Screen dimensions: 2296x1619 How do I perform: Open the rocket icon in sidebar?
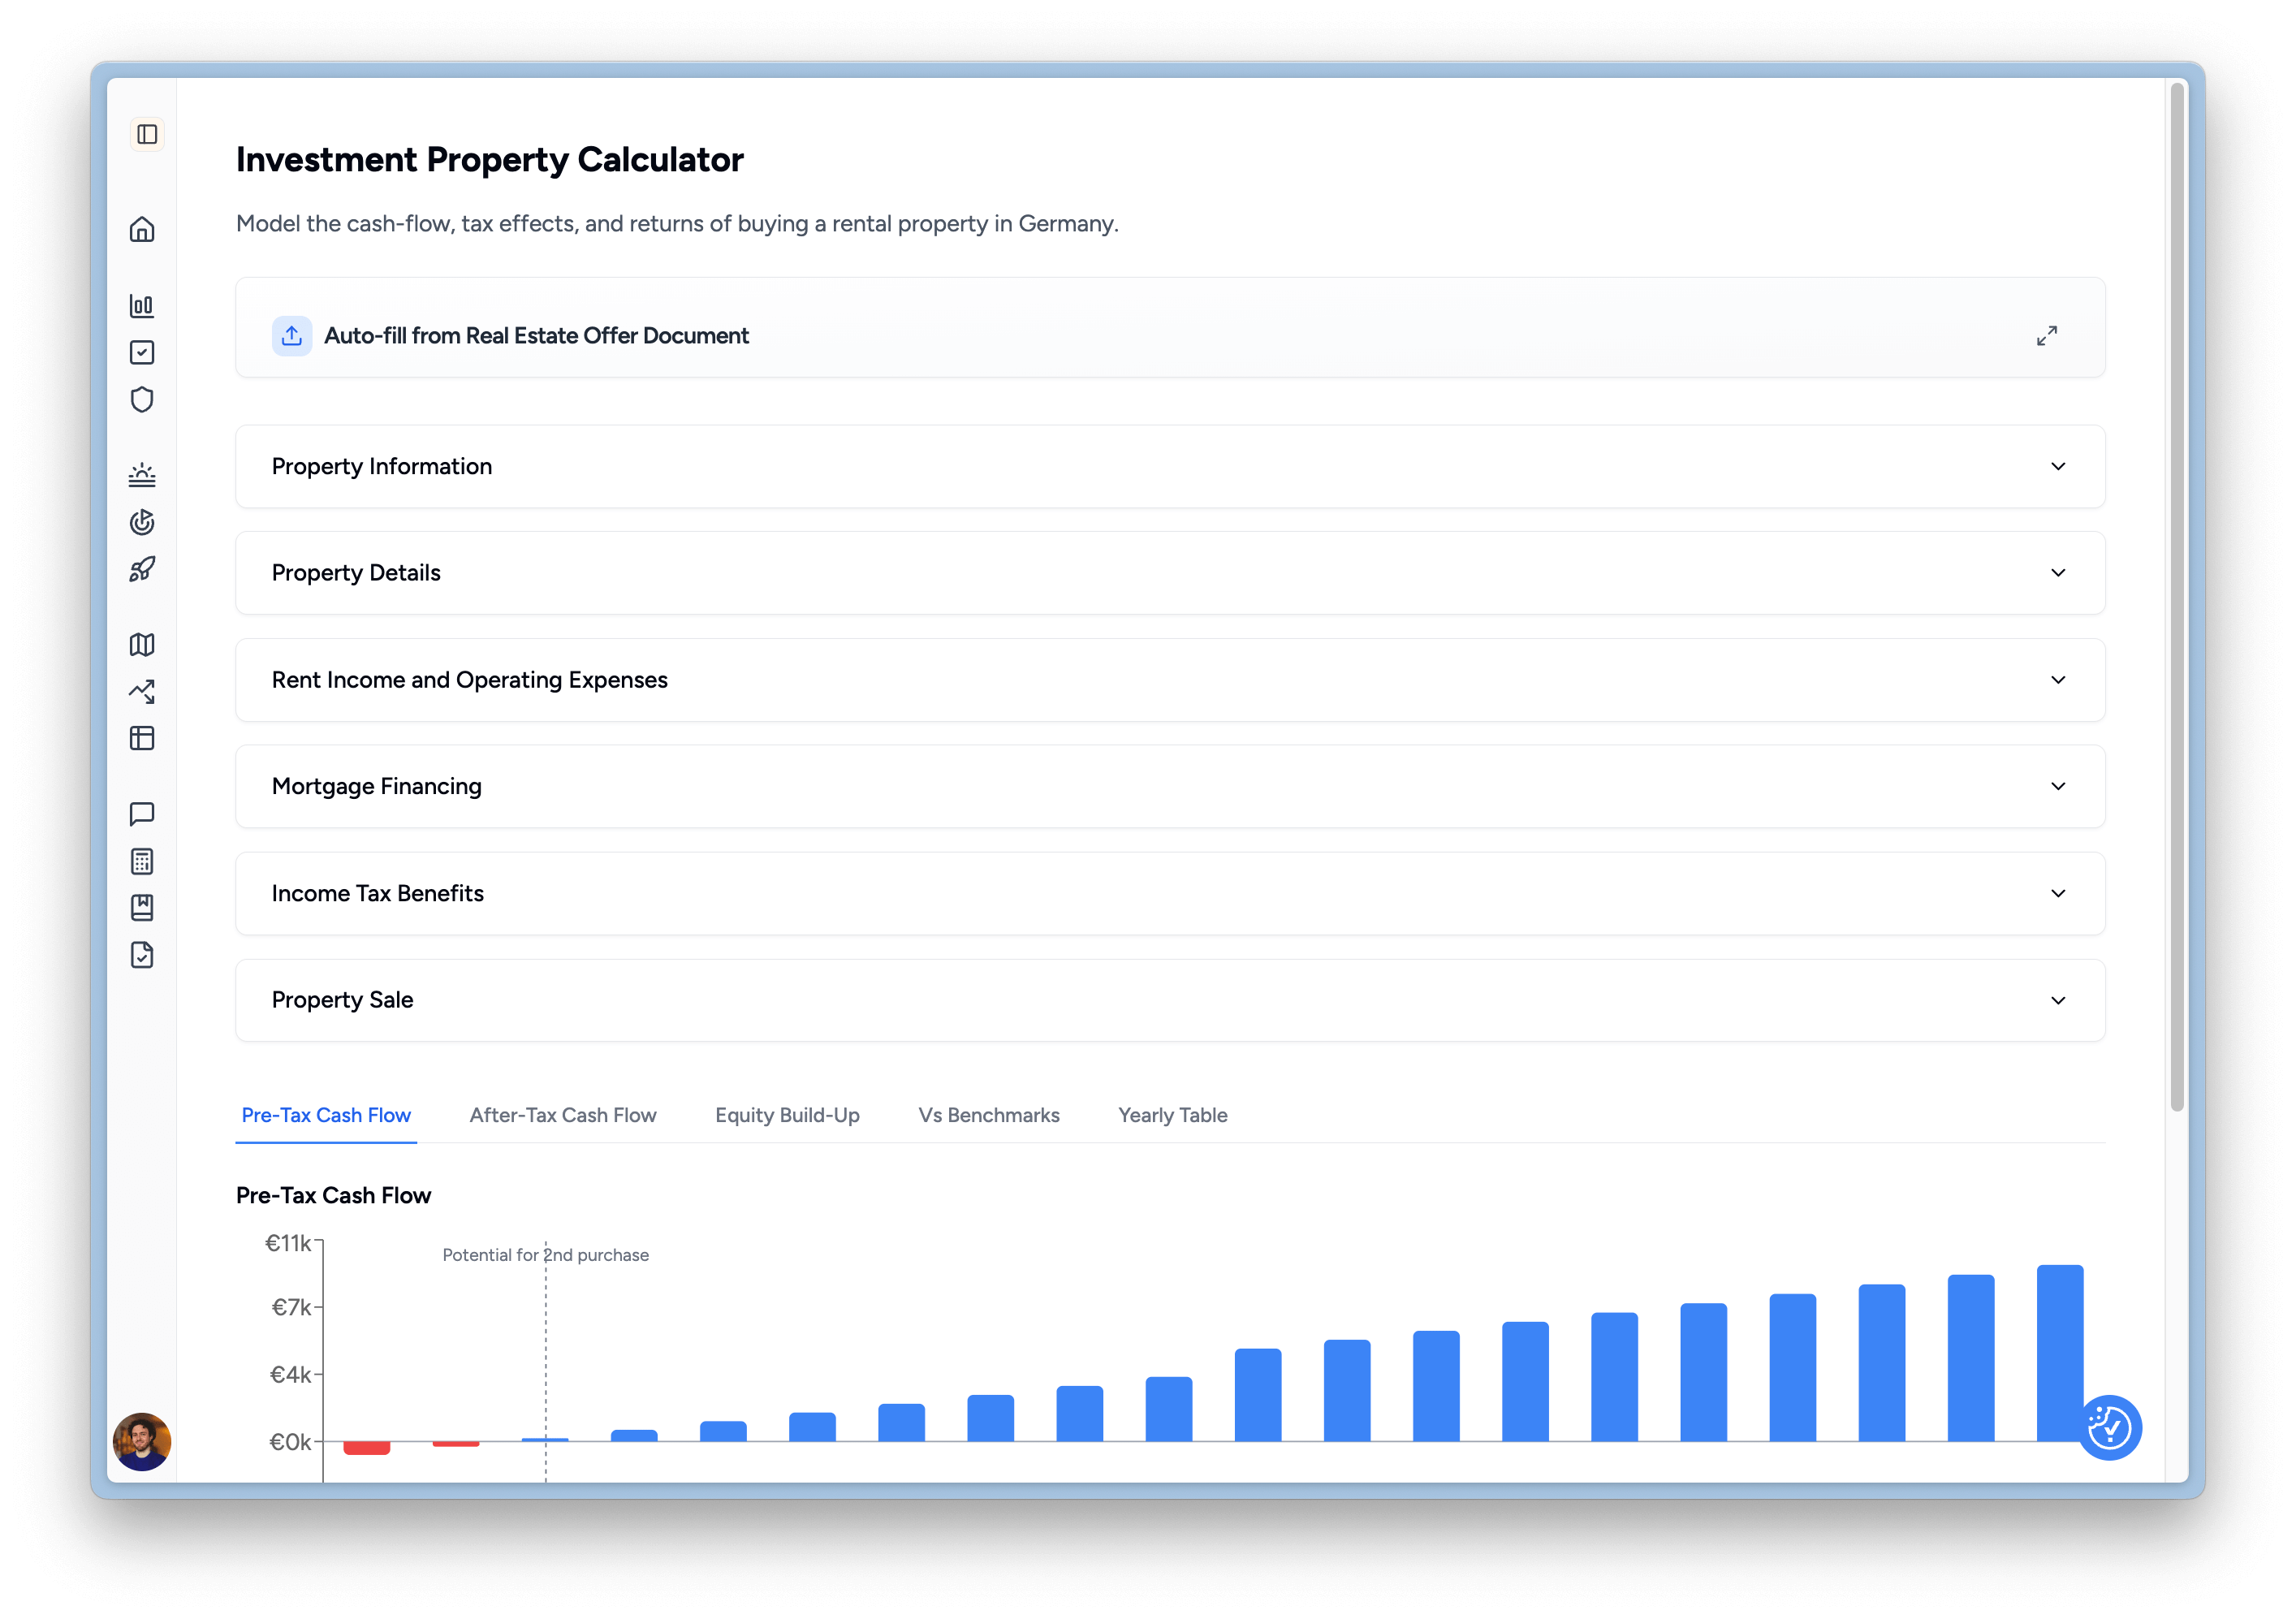[142, 569]
